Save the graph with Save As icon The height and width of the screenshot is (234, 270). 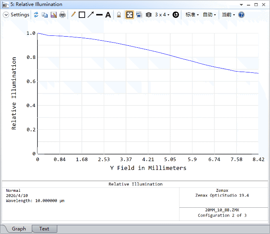click(54, 15)
